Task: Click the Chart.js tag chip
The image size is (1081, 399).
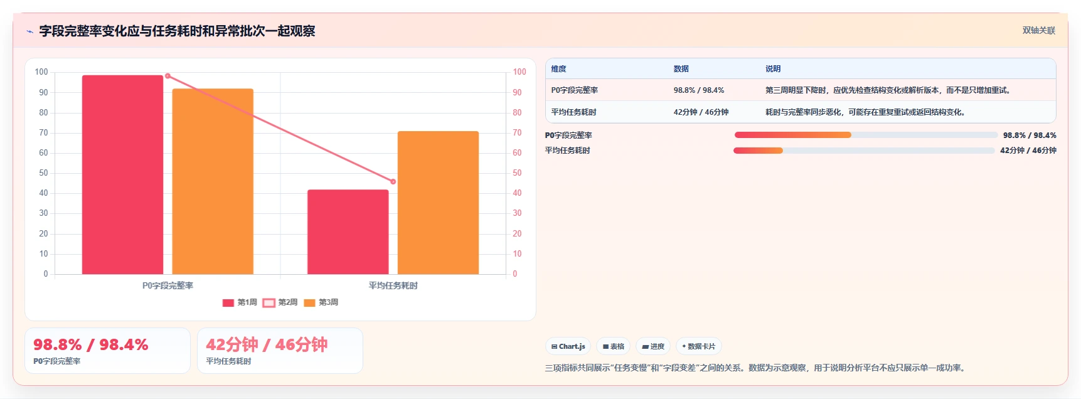Action: pyautogui.click(x=568, y=346)
